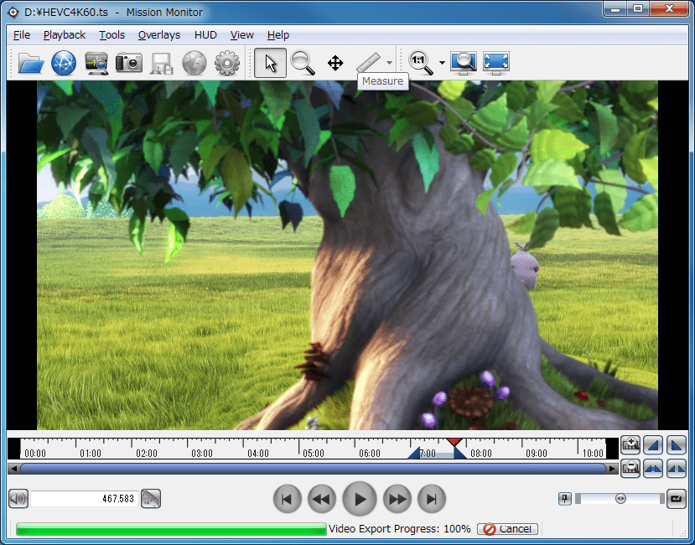Cancel the video export
695x545 pixels.
pos(507,528)
